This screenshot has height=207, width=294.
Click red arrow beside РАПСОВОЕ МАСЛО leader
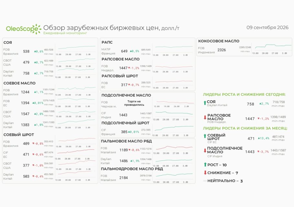tap(205, 117)
